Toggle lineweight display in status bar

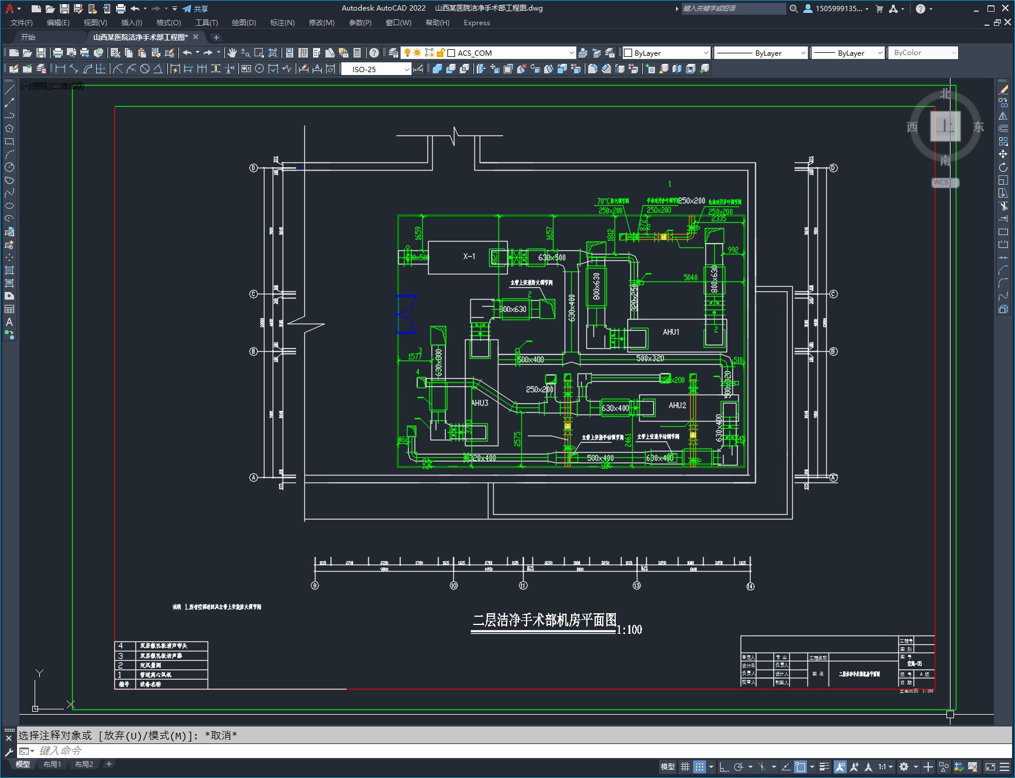click(824, 767)
